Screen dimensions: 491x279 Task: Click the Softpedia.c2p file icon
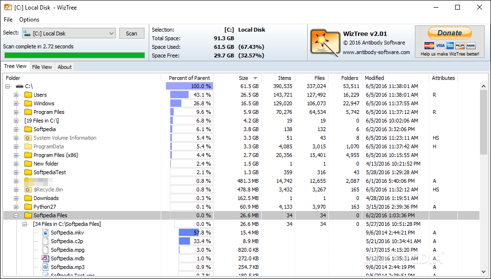45,241
